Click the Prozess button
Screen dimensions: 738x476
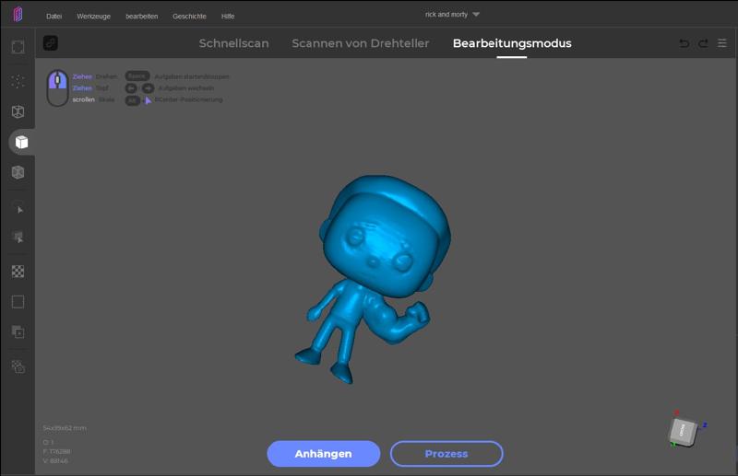446,454
